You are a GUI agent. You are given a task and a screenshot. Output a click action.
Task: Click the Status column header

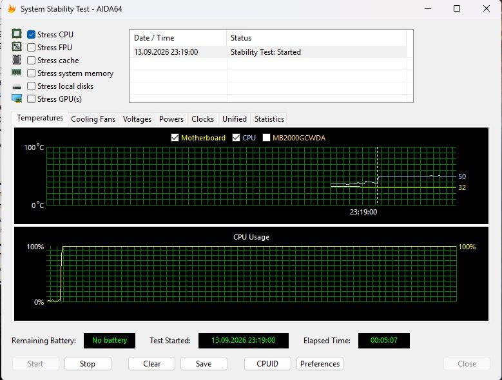point(316,38)
